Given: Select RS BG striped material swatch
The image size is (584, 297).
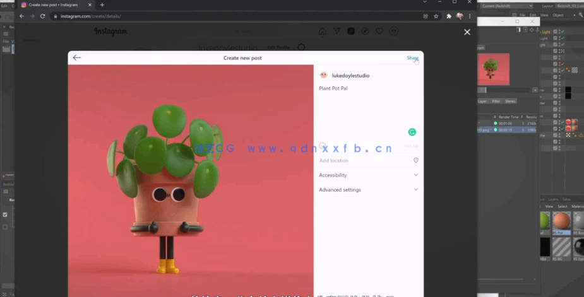Looking at the screenshot, I should [x=561, y=249].
